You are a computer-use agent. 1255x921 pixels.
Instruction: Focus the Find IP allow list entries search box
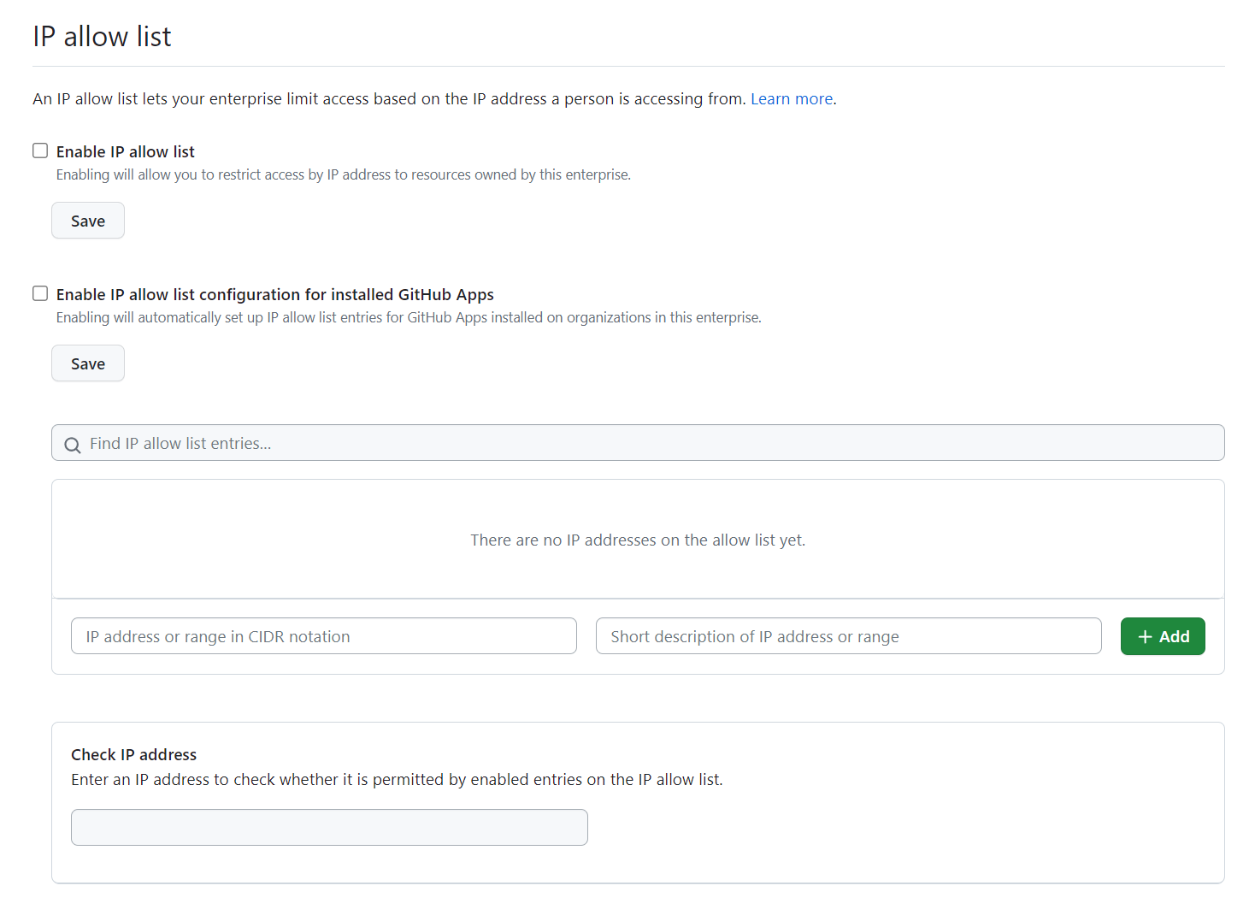point(638,443)
